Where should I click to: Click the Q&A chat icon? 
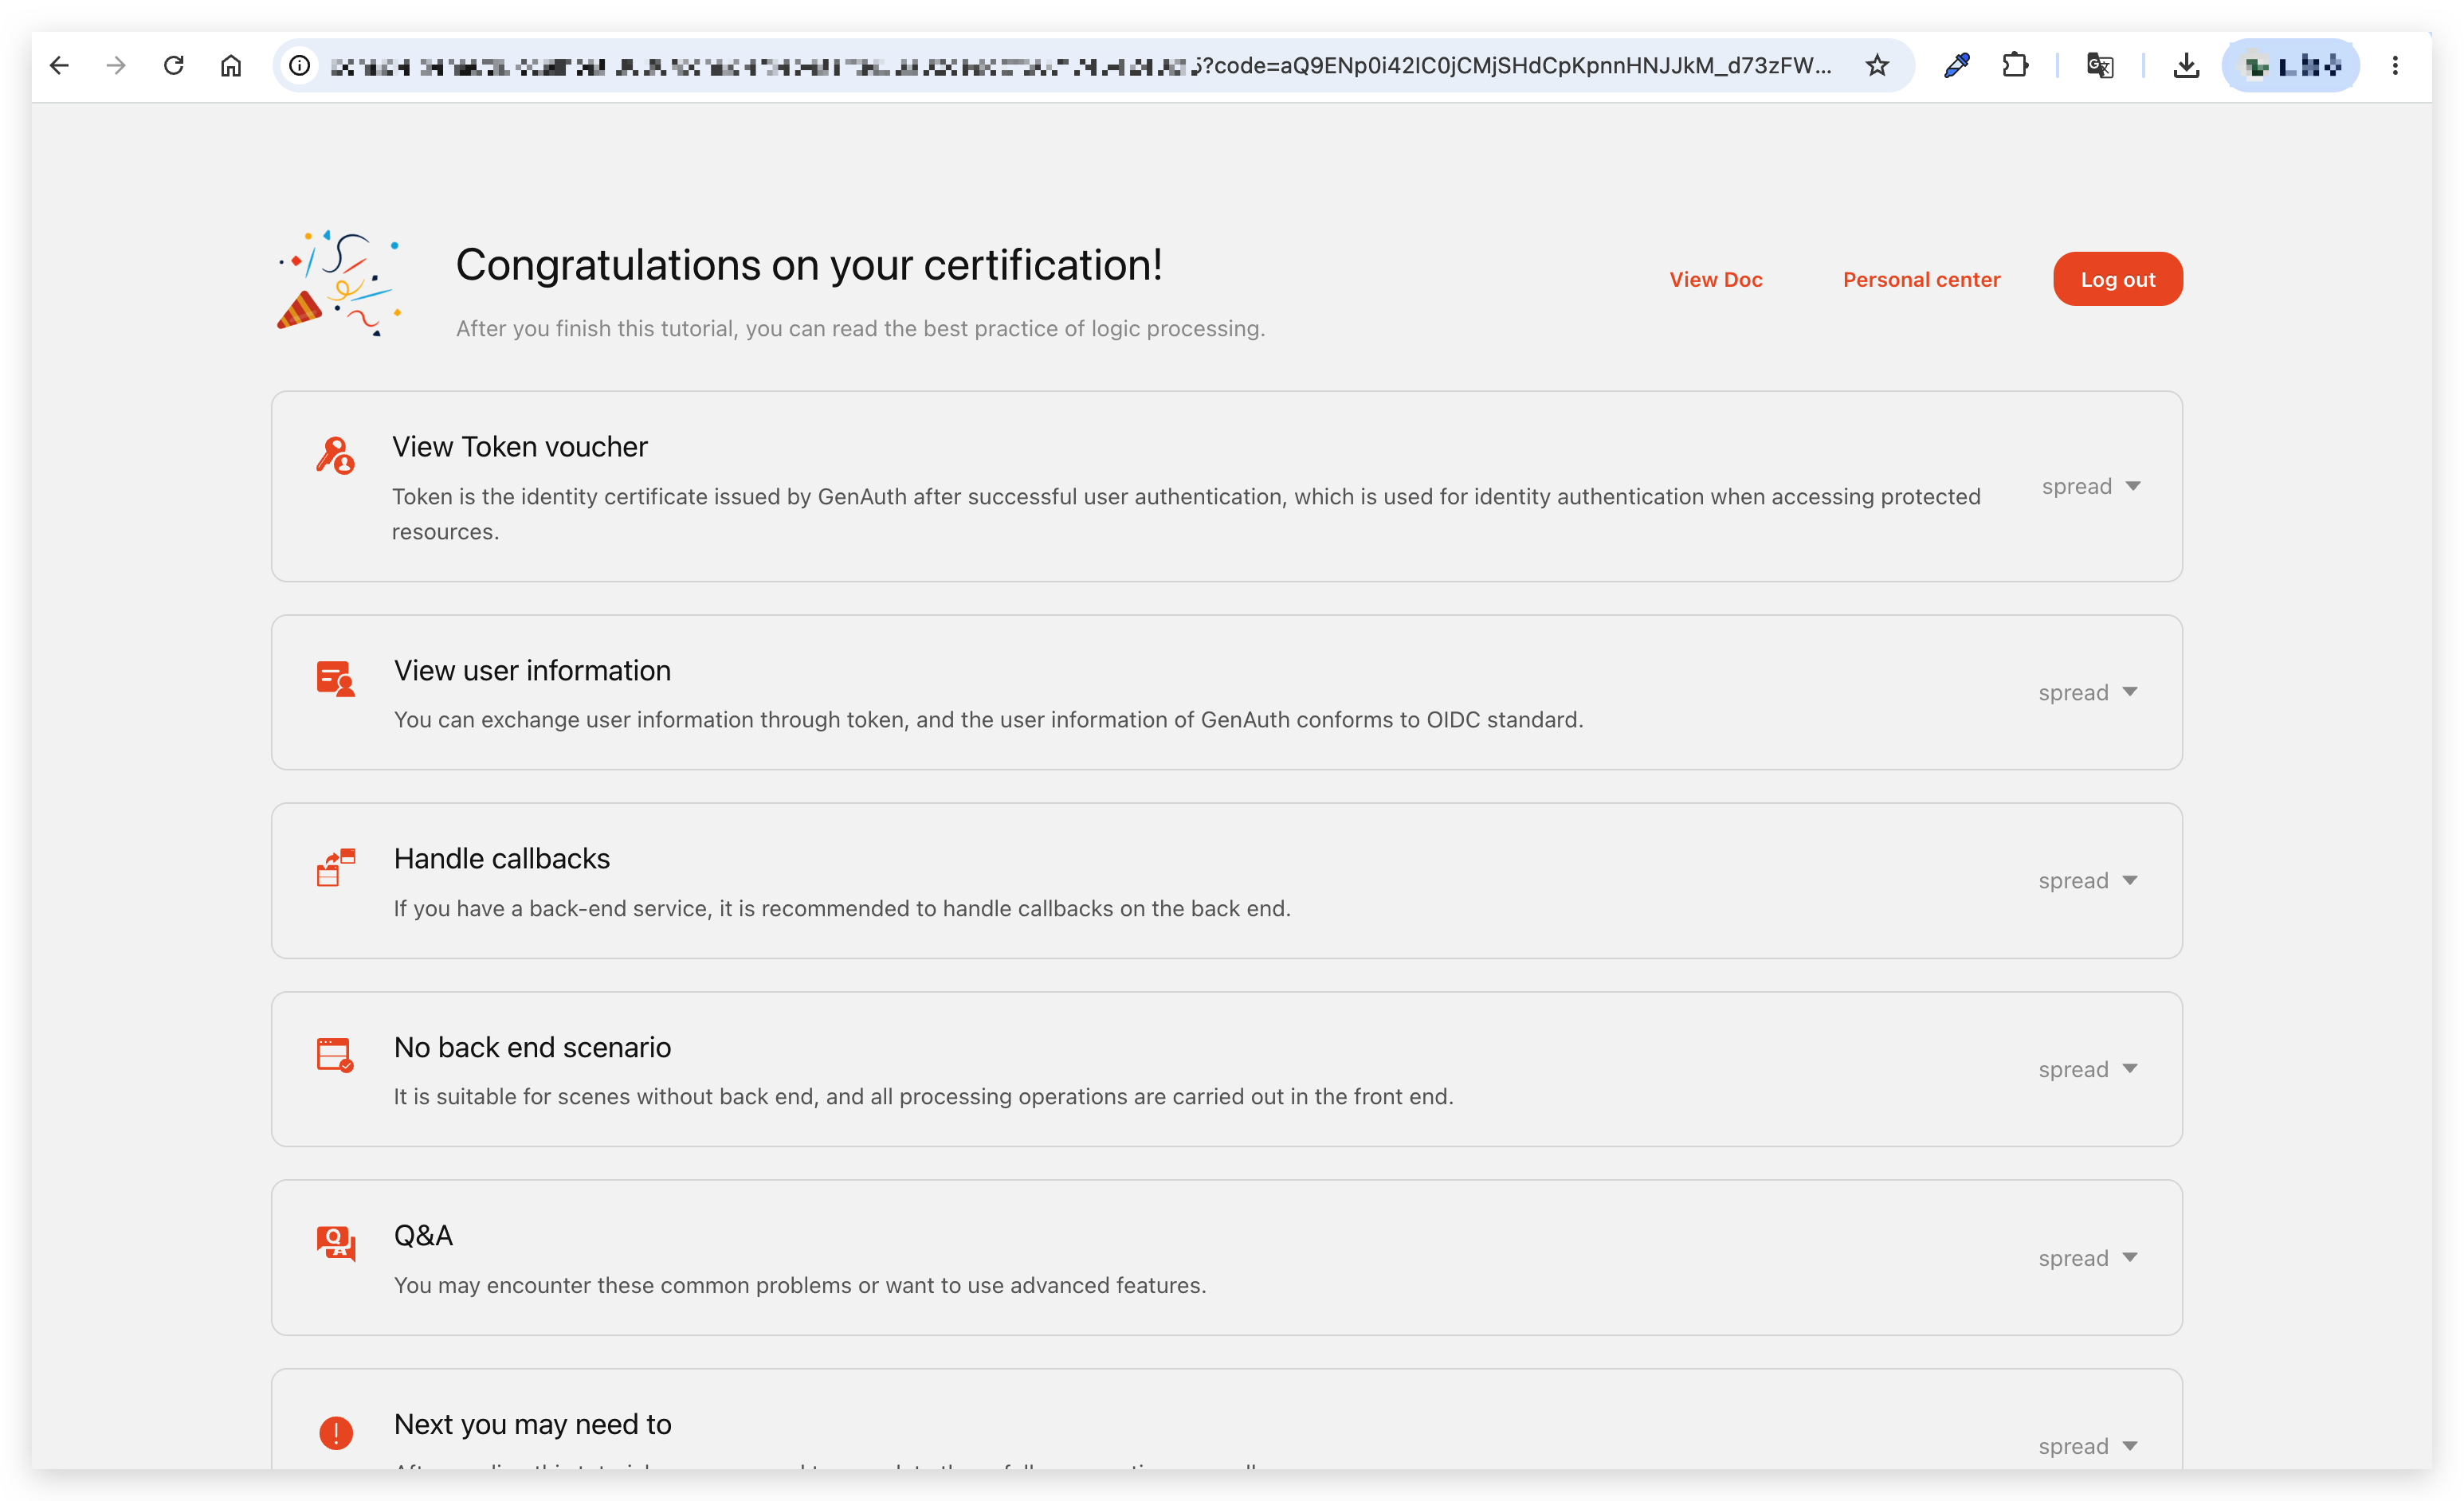(x=335, y=1243)
